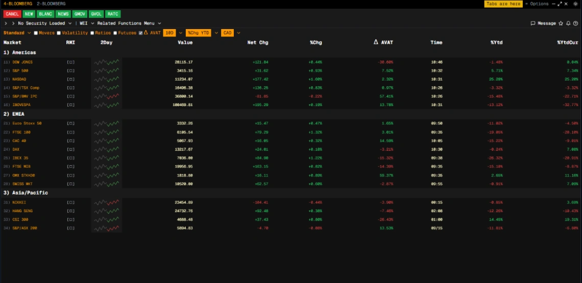Click the green NEW button
582x283 pixels.
29,14
